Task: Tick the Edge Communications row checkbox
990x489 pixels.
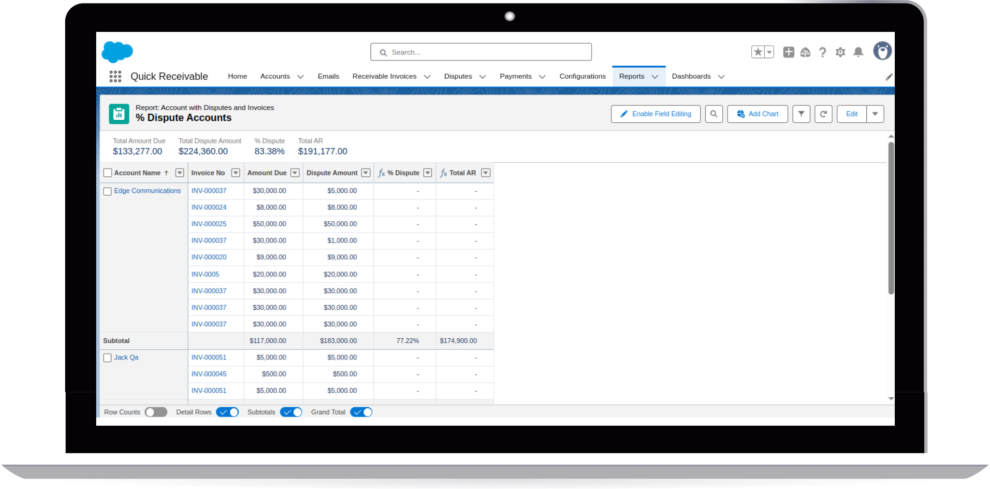Action: click(x=108, y=191)
